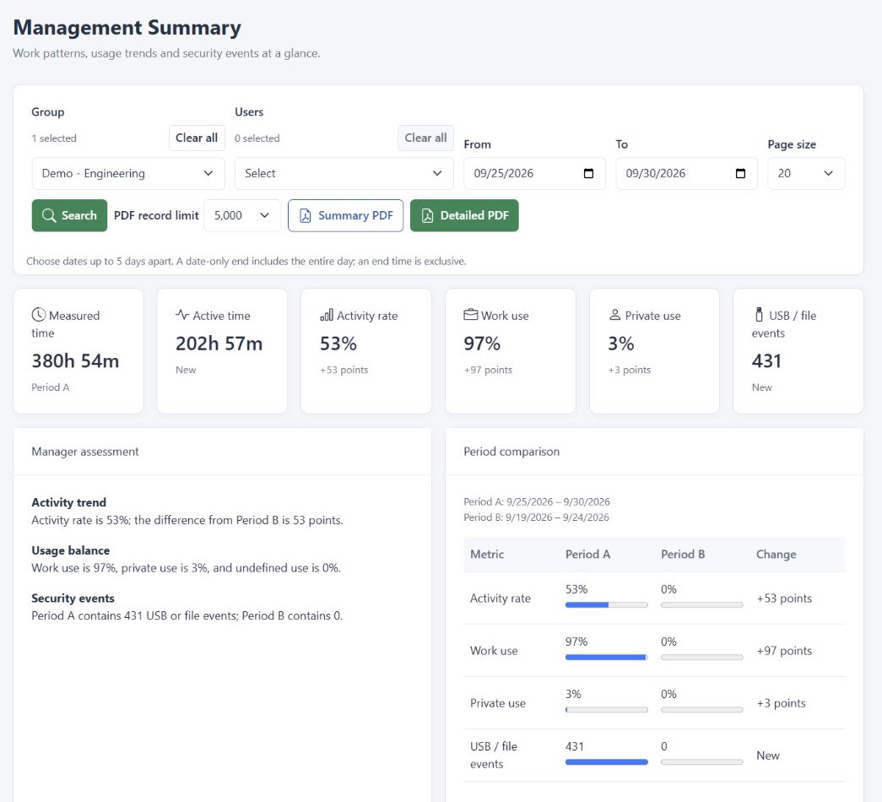This screenshot has width=882, height=802.
Task: Click the PDF file icon on Detailed PDF
Action: (x=427, y=215)
